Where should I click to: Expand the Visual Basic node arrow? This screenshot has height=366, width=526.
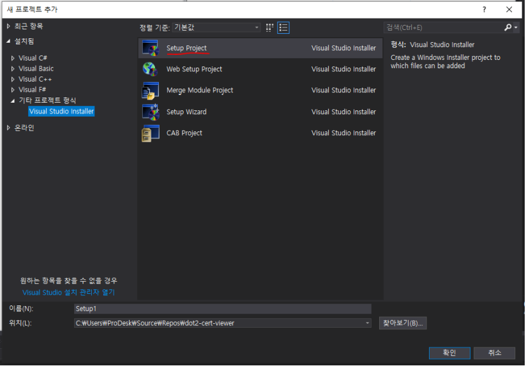pyautogui.click(x=13, y=69)
